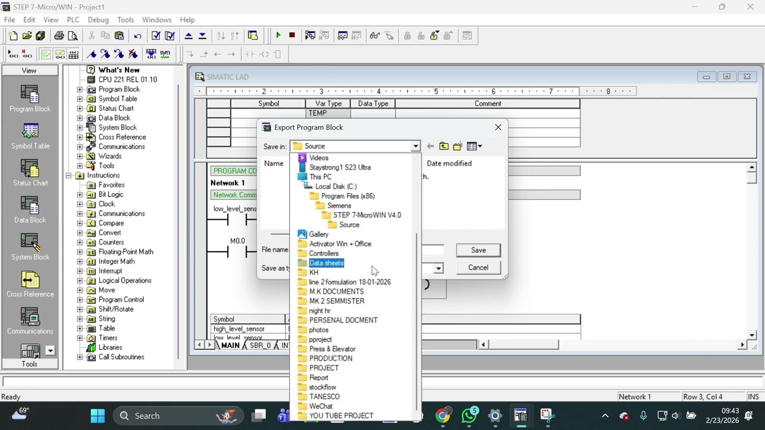Switch to the SBR_0 tab
This screenshot has height=430, width=765.
(260, 345)
